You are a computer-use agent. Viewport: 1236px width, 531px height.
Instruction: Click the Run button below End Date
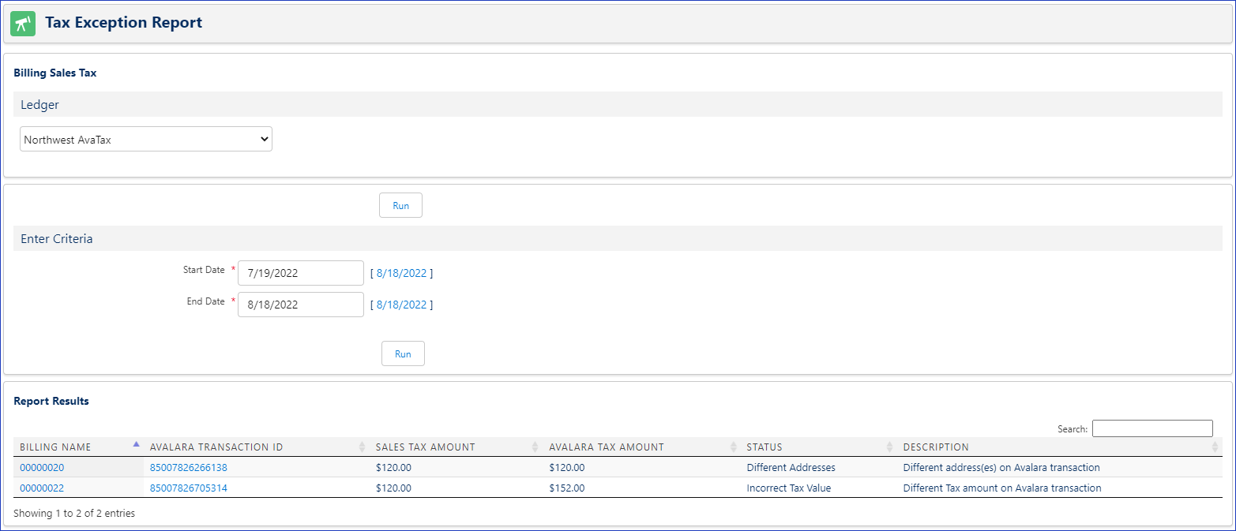pos(403,353)
